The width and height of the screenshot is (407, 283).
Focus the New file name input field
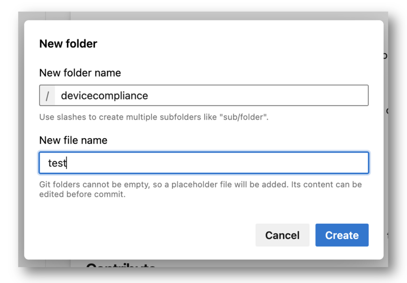point(204,163)
